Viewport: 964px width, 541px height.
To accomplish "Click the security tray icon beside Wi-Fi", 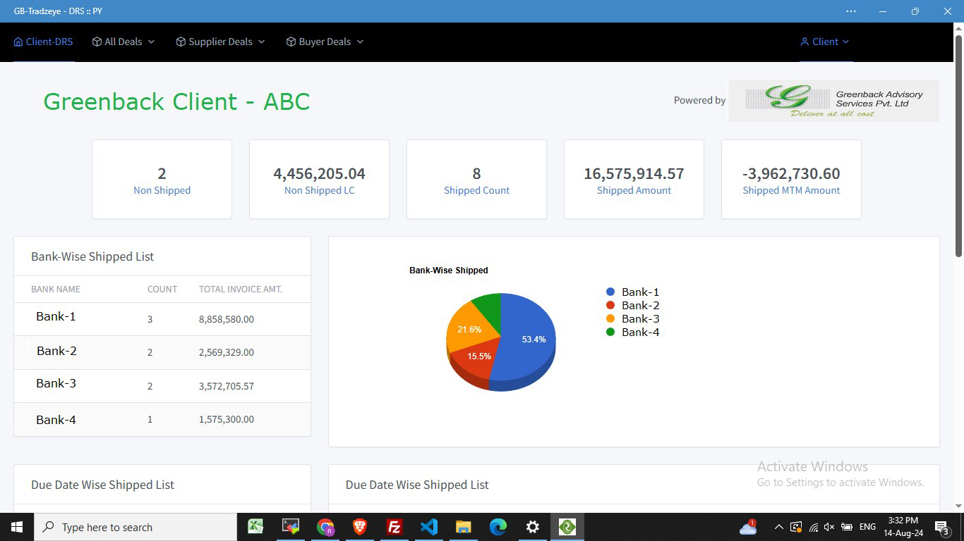I will 796,527.
